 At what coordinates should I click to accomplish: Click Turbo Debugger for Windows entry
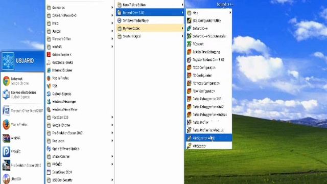tap(209, 114)
